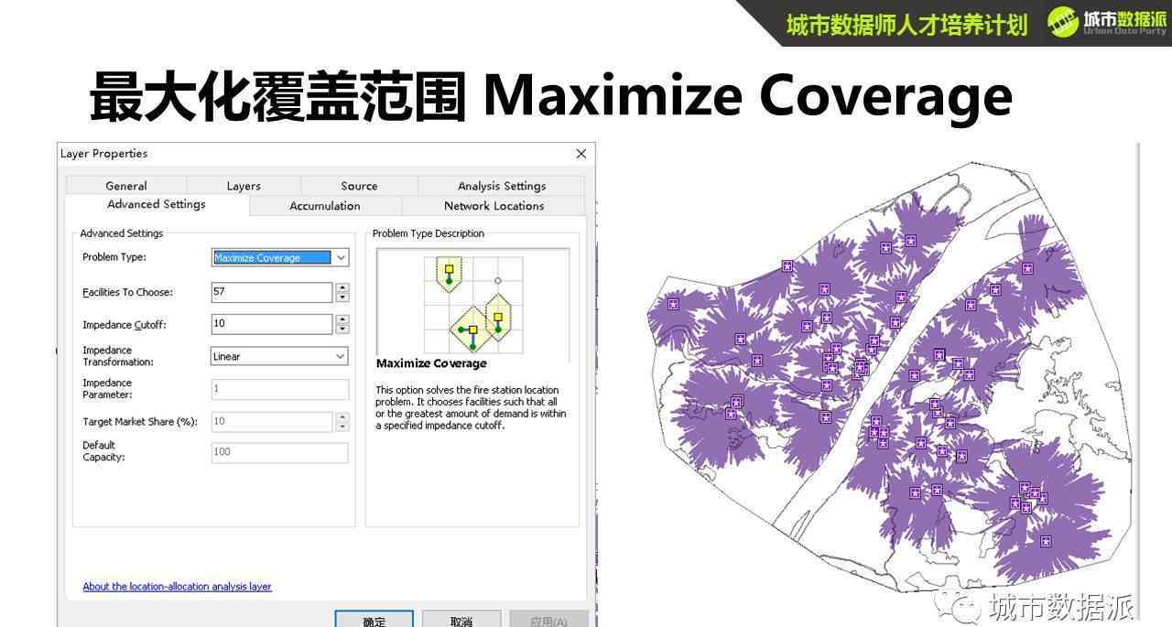Viewport: 1172px width, 627px height.
Task: Open the Analysis Settings tab
Action: 502,186
